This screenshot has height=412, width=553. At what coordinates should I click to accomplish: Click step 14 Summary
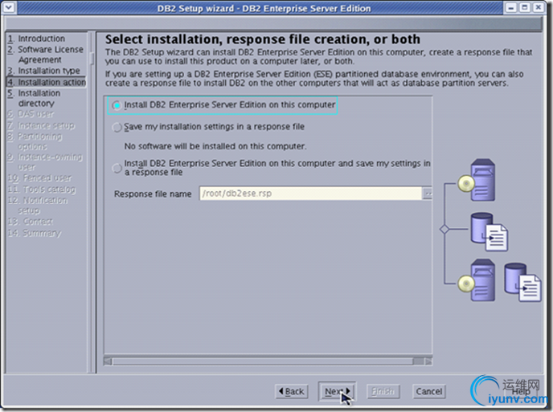click(35, 233)
